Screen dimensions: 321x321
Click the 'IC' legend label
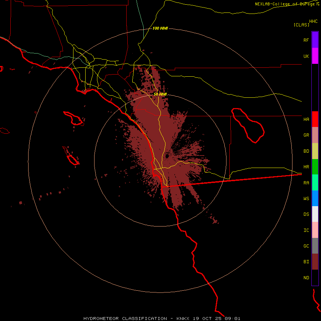[x=306, y=230]
